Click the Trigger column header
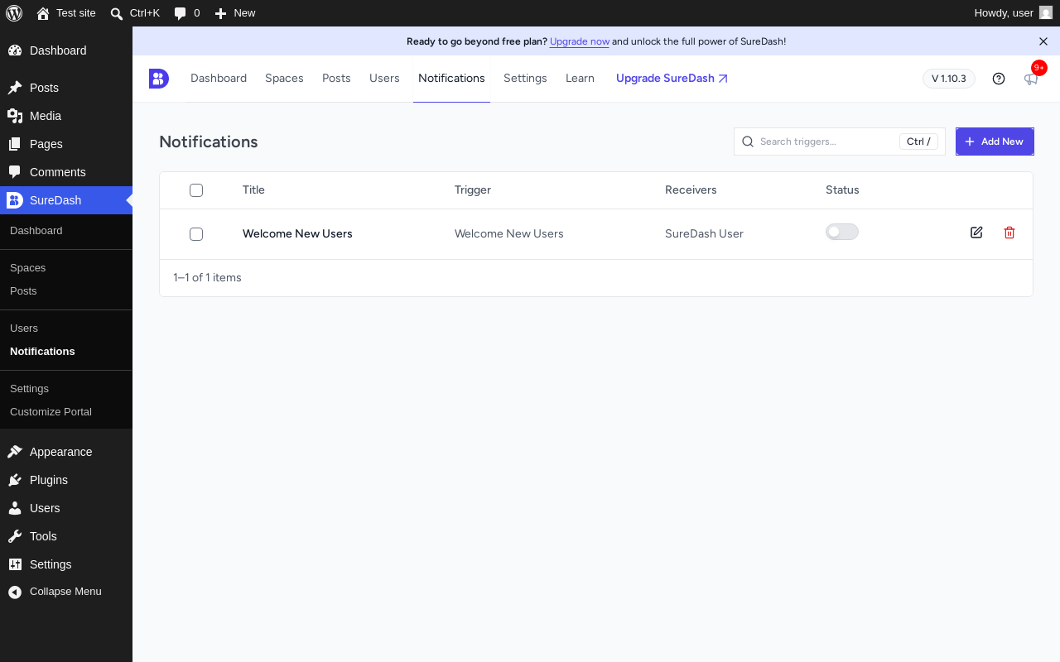This screenshot has height=662, width=1060. tap(473, 190)
